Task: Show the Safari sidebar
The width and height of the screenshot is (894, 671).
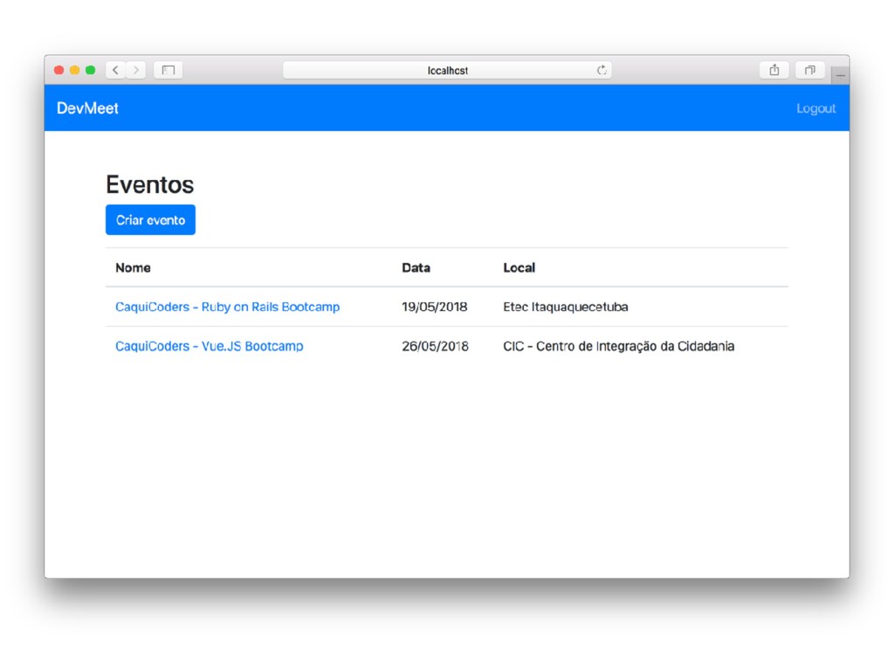Action: point(168,70)
